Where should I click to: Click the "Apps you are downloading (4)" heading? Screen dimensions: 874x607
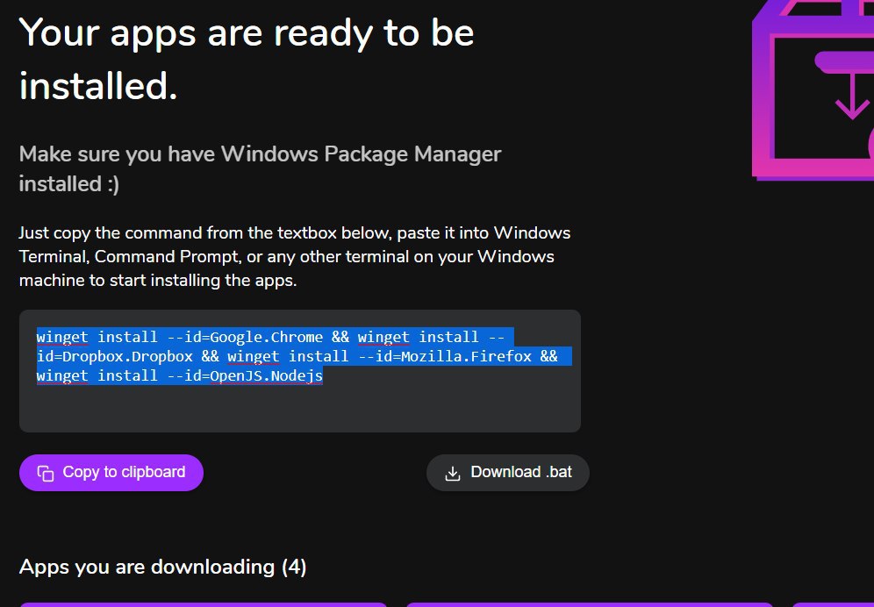pyautogui.click(x=162, y=567)
